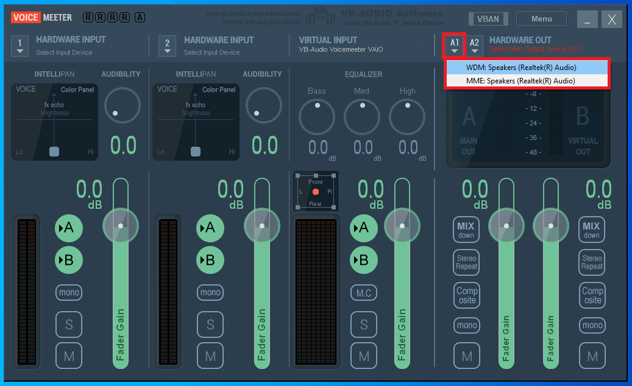Enable mono on hardware input 1

(x=69, y=292)
